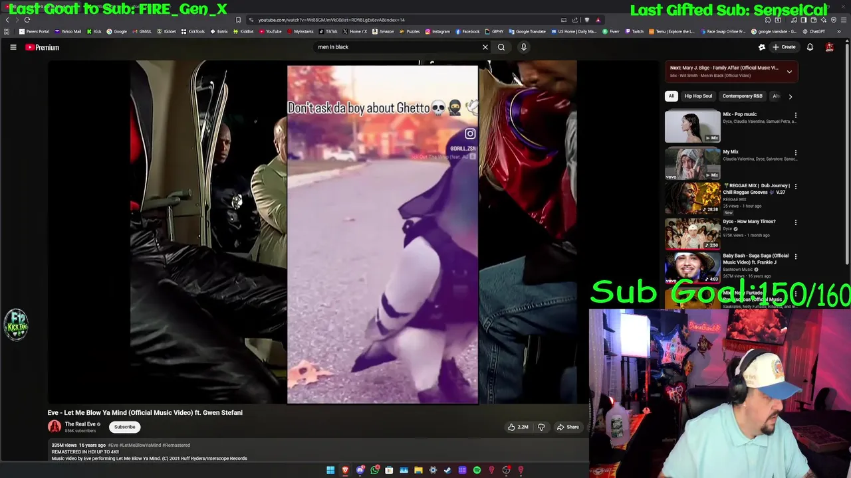Select the 'Contemporary R&B' chip
Screen dimensions: 851x478
[742, 96]
